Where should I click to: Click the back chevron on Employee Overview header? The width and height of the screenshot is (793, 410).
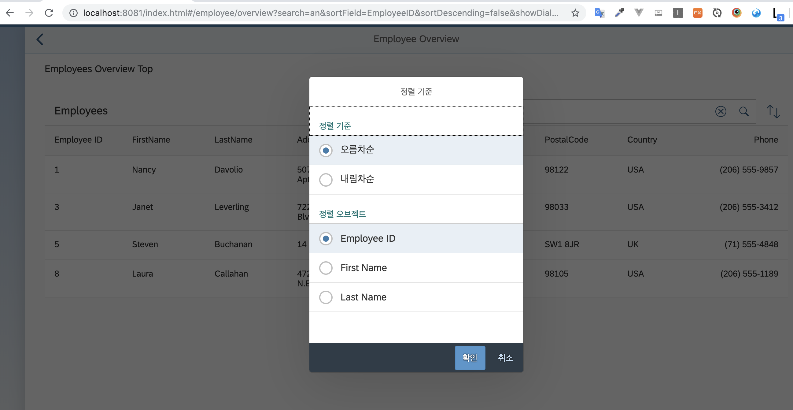(x=39, y=39)
